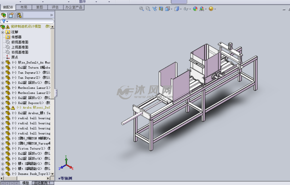The height and width of the screenshot is (185, 290).
Task: Expand the 注解 annotations folder
Action: [x=3, y=32]
